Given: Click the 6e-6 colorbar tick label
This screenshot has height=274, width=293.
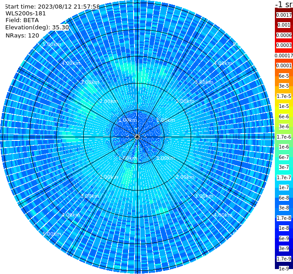Looking at the screenshot, I should tap(284, 116).
